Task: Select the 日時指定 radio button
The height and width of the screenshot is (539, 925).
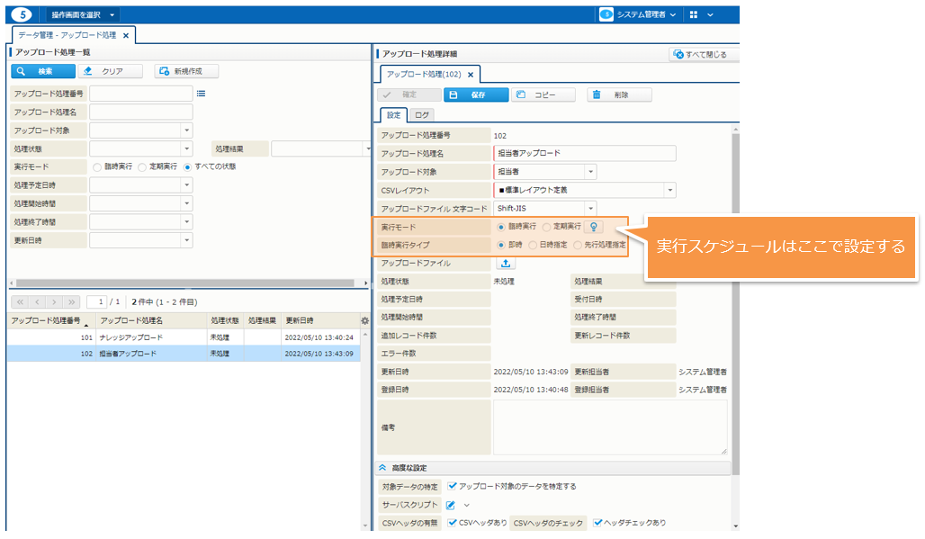Action: coord(533,245)
